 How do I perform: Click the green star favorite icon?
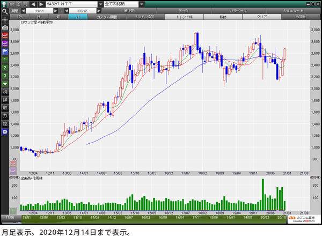5,84
